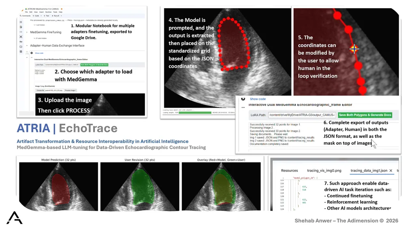
Task: Open the Data table sidebar icon
Action: [21, 52]
